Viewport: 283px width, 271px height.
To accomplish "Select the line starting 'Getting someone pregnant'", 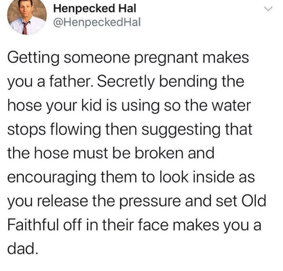I will tap(128, 58).
